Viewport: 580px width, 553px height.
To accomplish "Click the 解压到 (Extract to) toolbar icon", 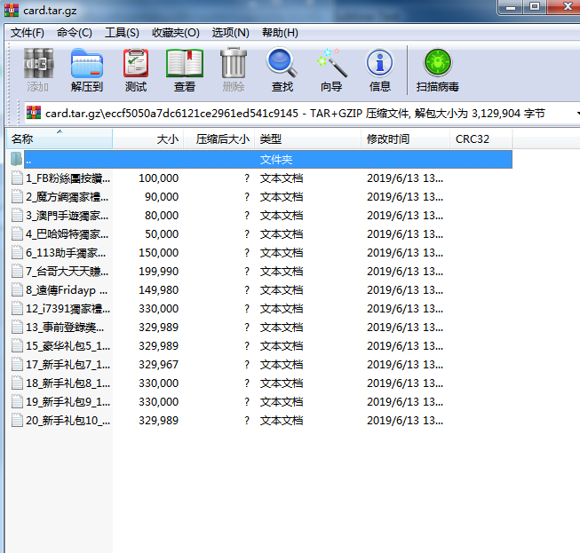I will (x=87, y=63).
